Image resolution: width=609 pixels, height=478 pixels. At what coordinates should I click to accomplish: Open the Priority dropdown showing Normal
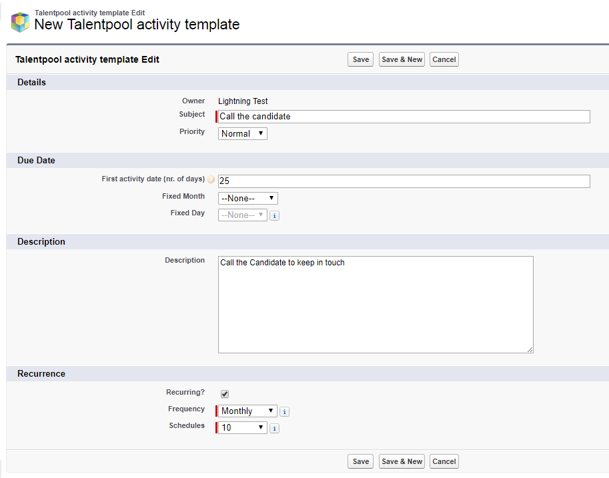pyautogui.click(x=243, y=133)
